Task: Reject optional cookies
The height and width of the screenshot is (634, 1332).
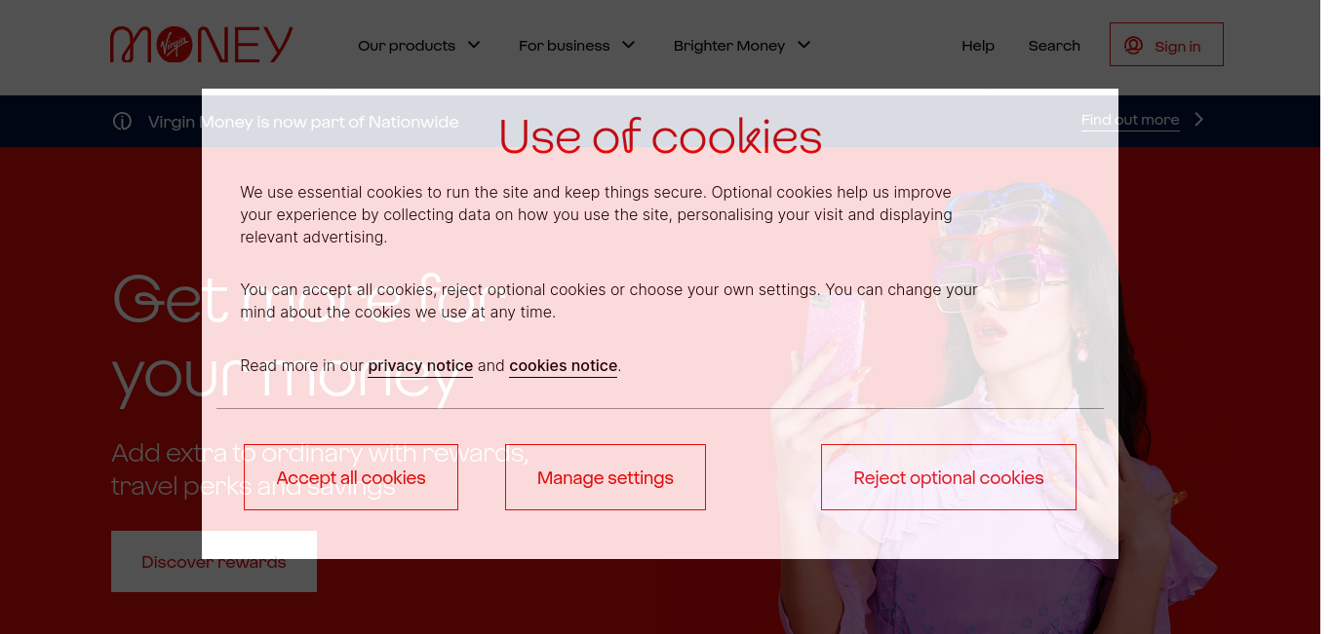Action: pyautogui.click(x=949, y=477)
